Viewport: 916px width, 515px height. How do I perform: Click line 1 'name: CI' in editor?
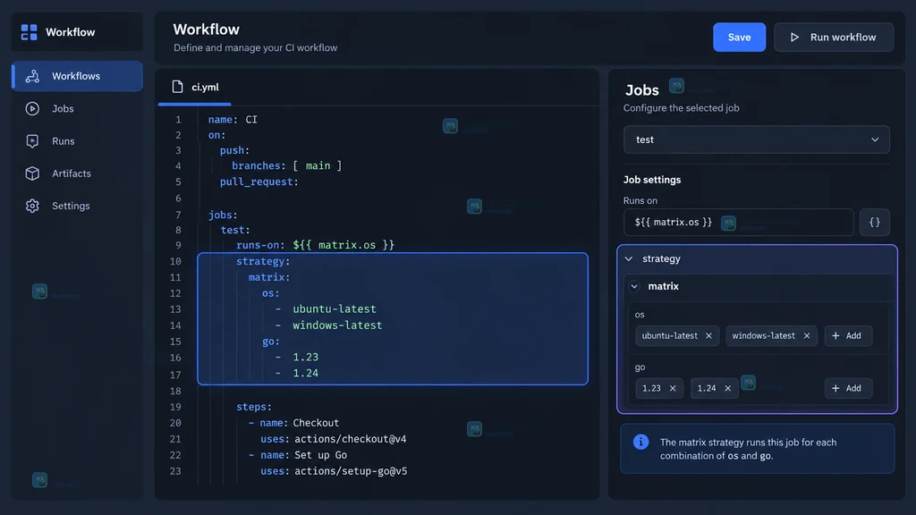click(x=233, y=120)
